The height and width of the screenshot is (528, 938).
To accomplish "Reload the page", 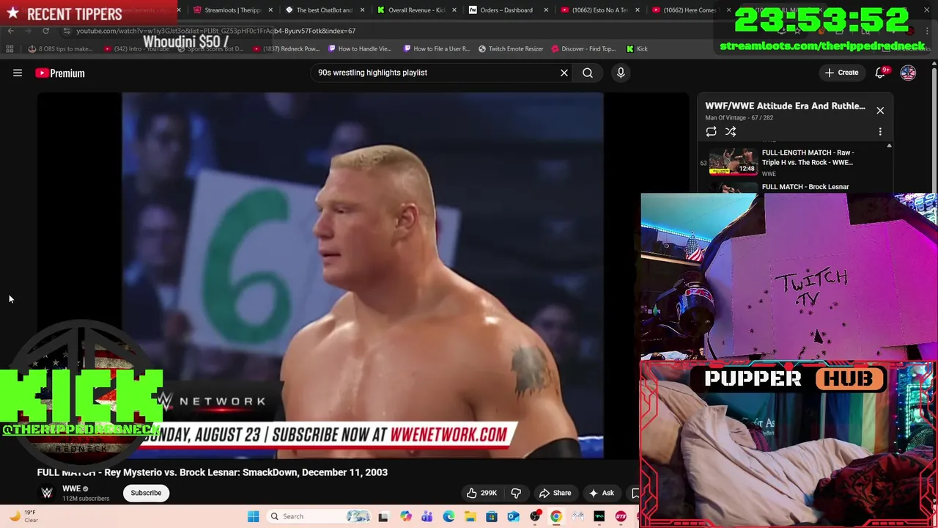I will coord(45,31).
